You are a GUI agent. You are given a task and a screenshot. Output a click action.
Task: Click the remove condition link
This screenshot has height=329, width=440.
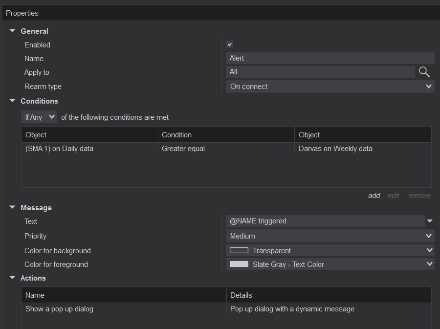pyautogui.click(x=419, y=196)
